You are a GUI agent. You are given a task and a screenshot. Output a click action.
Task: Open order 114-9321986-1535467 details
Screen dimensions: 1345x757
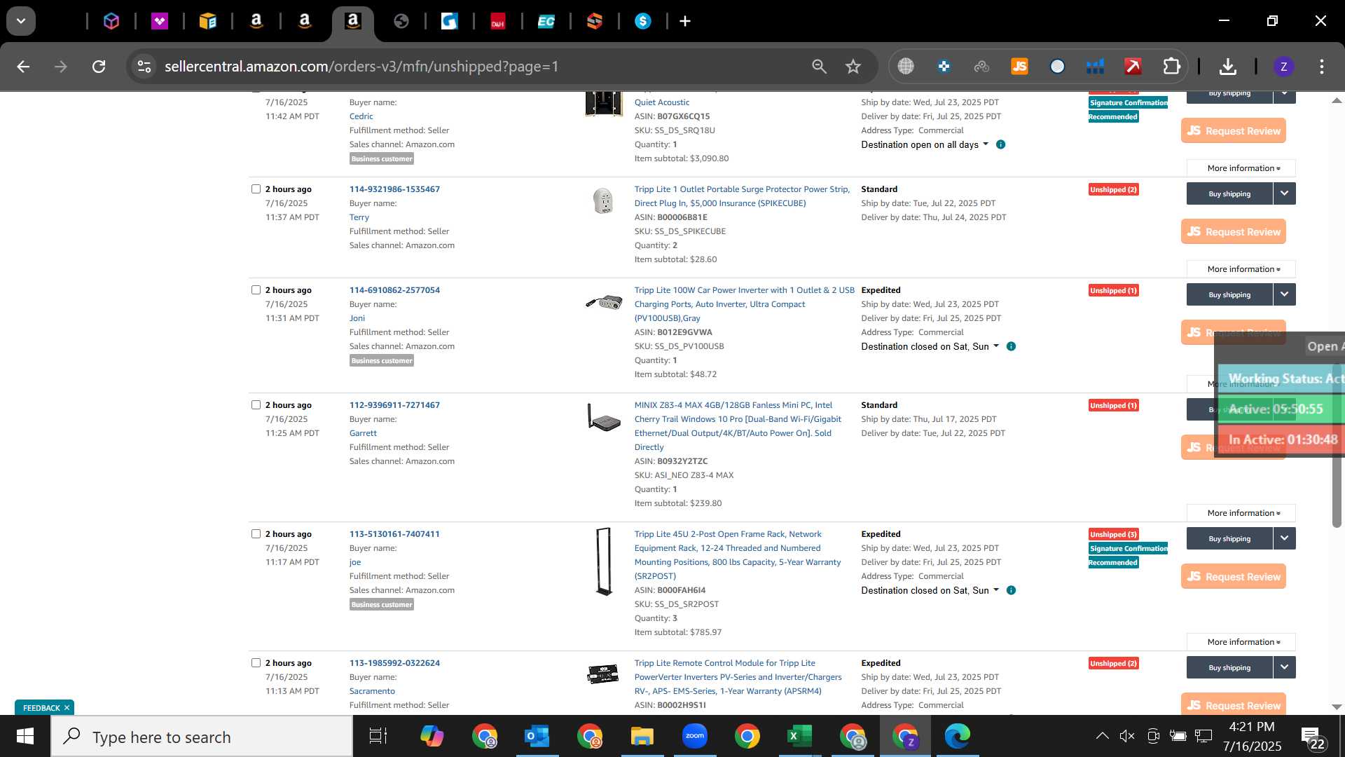point(394,189)
